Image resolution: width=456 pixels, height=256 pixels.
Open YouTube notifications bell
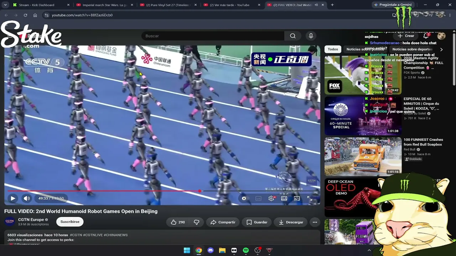426,36
